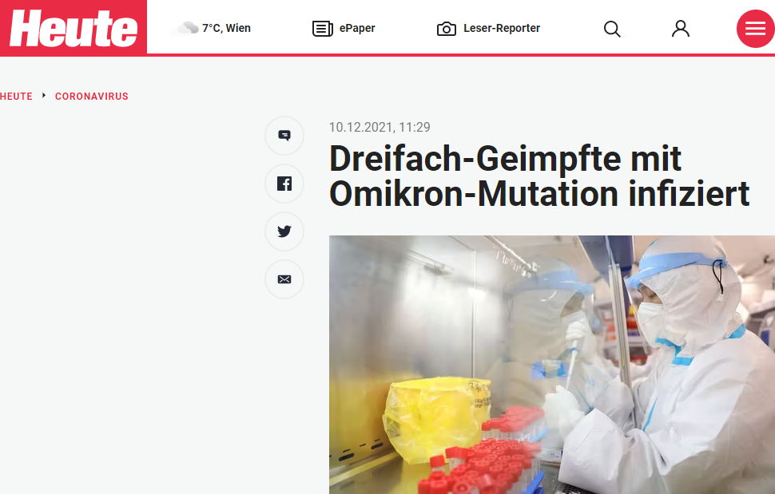Viewport: 775px width, 494px height.
Task: Click the HEUTE breadcrumb link
Action: click(x=16, y=97)
